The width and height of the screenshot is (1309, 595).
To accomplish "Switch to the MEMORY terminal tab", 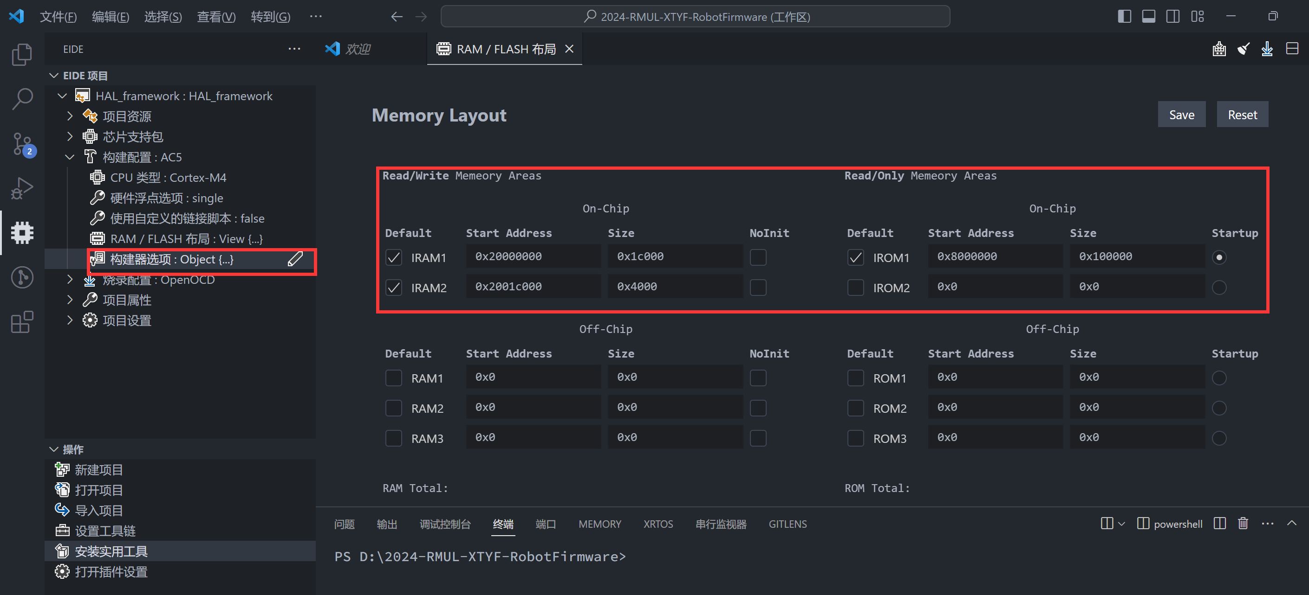I will [x=599, y=524].
